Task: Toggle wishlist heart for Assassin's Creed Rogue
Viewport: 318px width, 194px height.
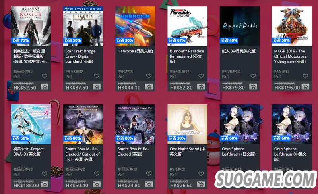Action: [45, 76]
